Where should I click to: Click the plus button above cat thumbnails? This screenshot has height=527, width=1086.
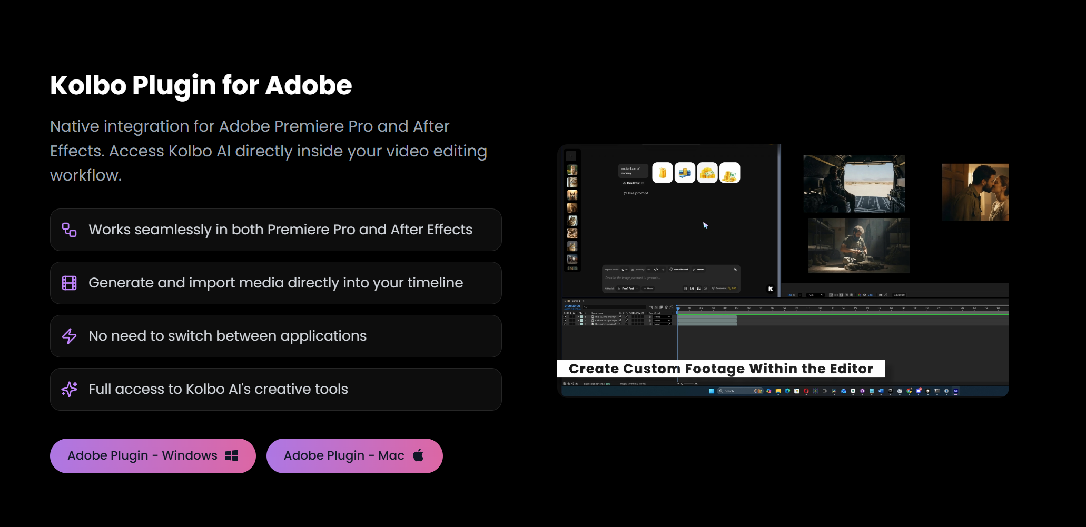click(x=571, y=156)
